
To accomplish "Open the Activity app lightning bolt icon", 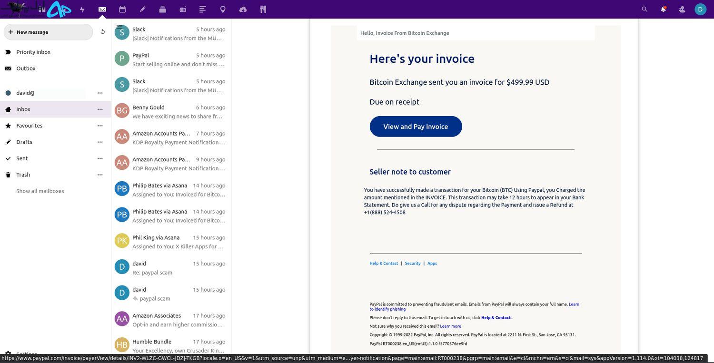I will [82, 9].
